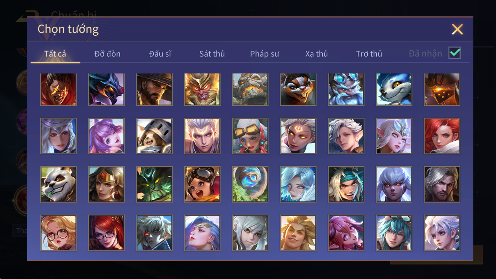Select the blonde girl with round glasses
The height and width of the screenshot is (279, 496).
58,233
